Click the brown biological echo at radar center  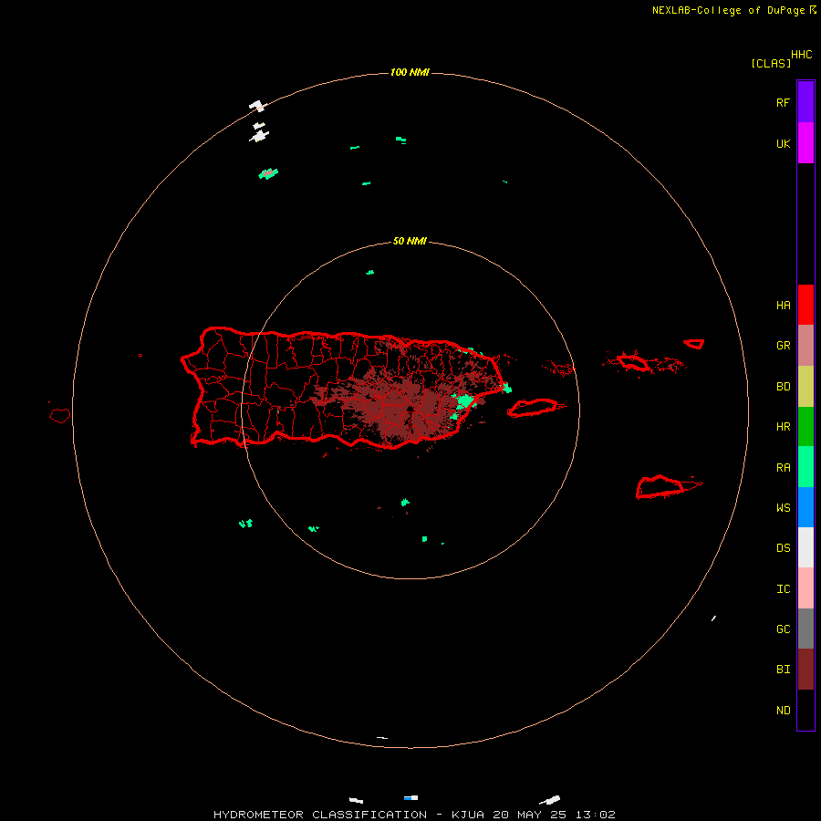pos(400,408)
